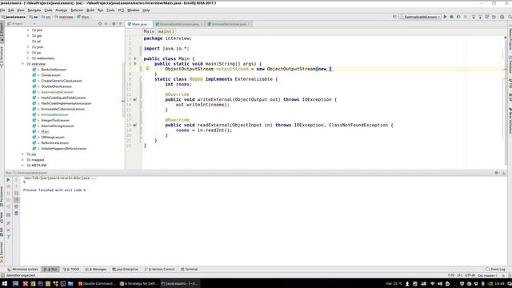The image size is (512, 288).
Task: Switch to Double Commander taskbar window
Action: (x=97, y=283)
